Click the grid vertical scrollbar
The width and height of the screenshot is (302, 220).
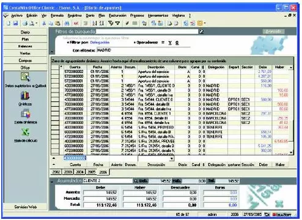pyautogui.click(x=291, y=110)
